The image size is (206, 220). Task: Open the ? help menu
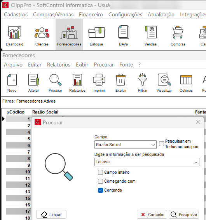click(x=140, y=65)
